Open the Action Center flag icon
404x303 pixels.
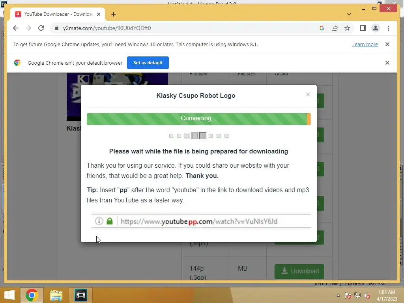click(348, 295)
